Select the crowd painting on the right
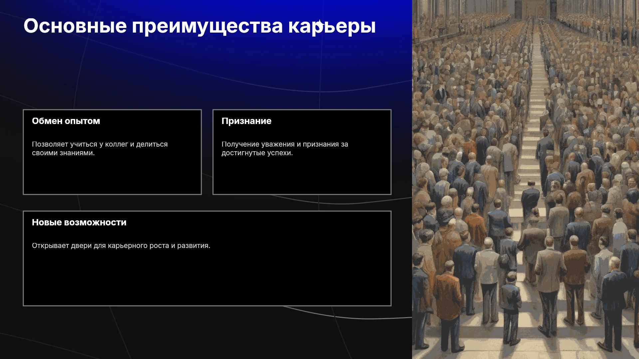639x359 pixels. pyautogui.click(x=526, y=179)
